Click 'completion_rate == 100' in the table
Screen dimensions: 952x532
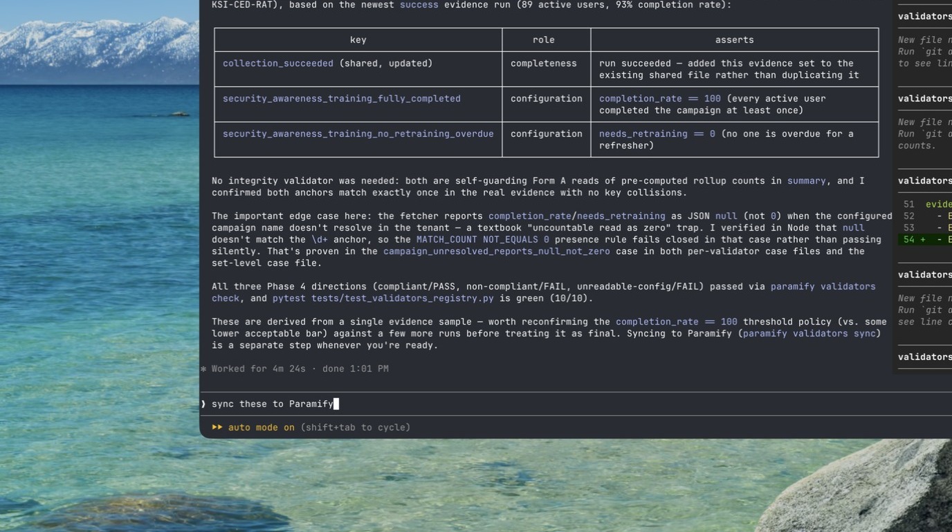660,99
